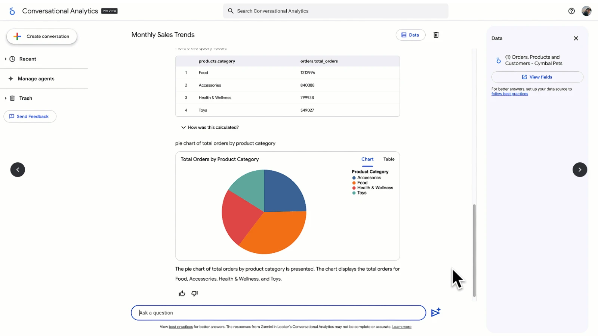Go to the next slide arrow
The height and width of the screenshot is (336, 598).
click(580, 169)
